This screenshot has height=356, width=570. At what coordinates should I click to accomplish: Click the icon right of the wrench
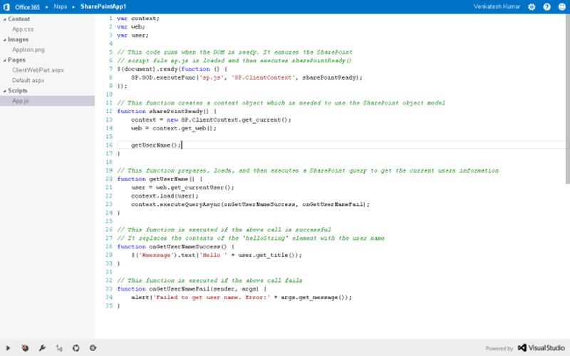point(59,348)
